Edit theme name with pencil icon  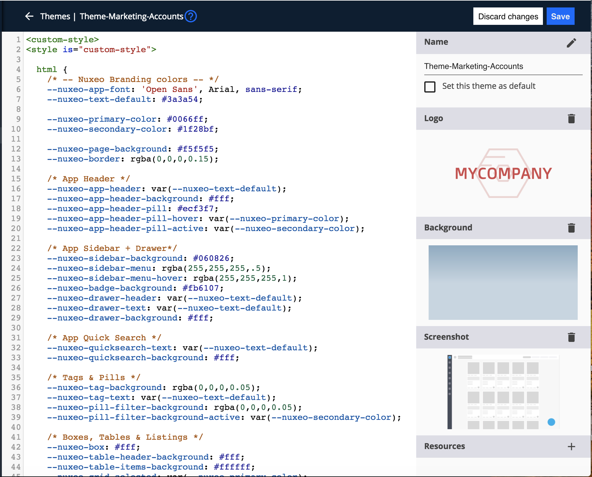[x=571, y=43]
